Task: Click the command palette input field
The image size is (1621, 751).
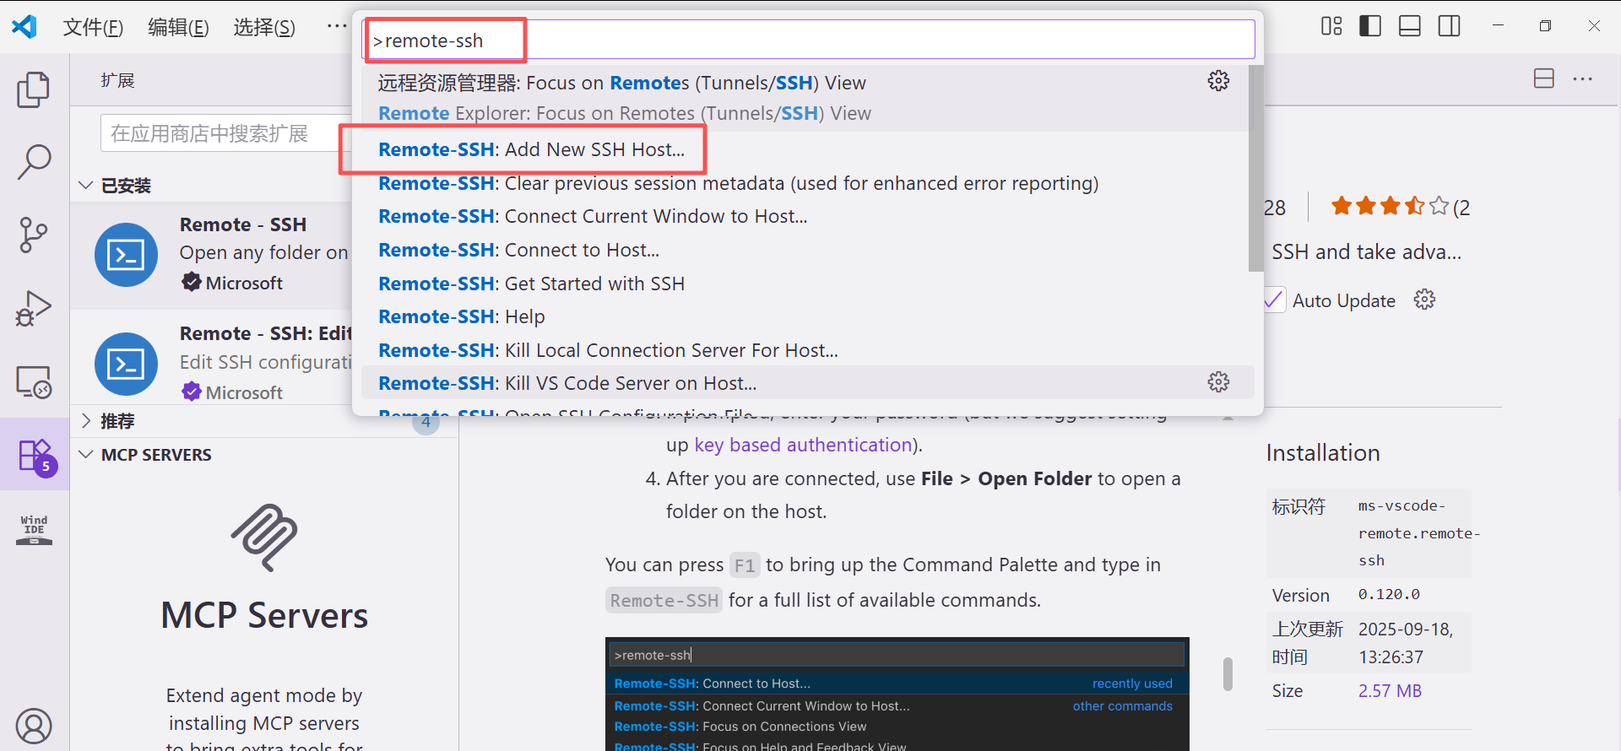Action: (810, 41)
